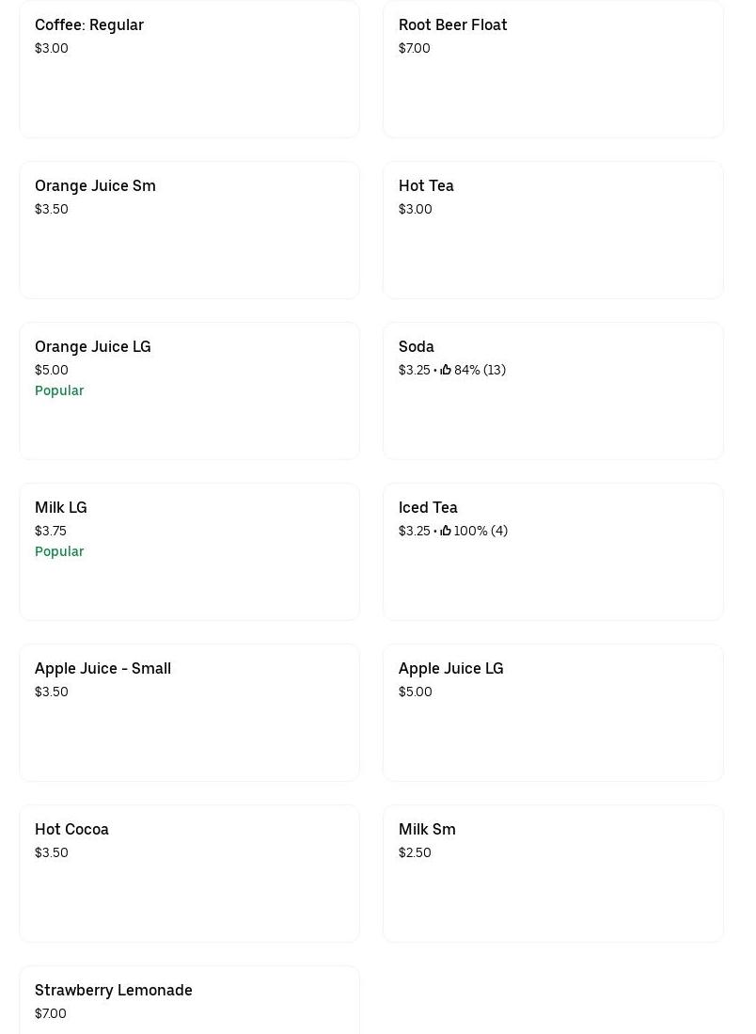Image resolution: width=756 pixels, height=1034 pixels.
Task: Click the $7.00 price of Root Beer Float
Action: coord(415,48)
